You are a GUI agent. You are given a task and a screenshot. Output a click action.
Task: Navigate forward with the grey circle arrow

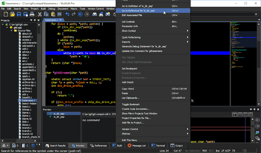pos(87,14)
